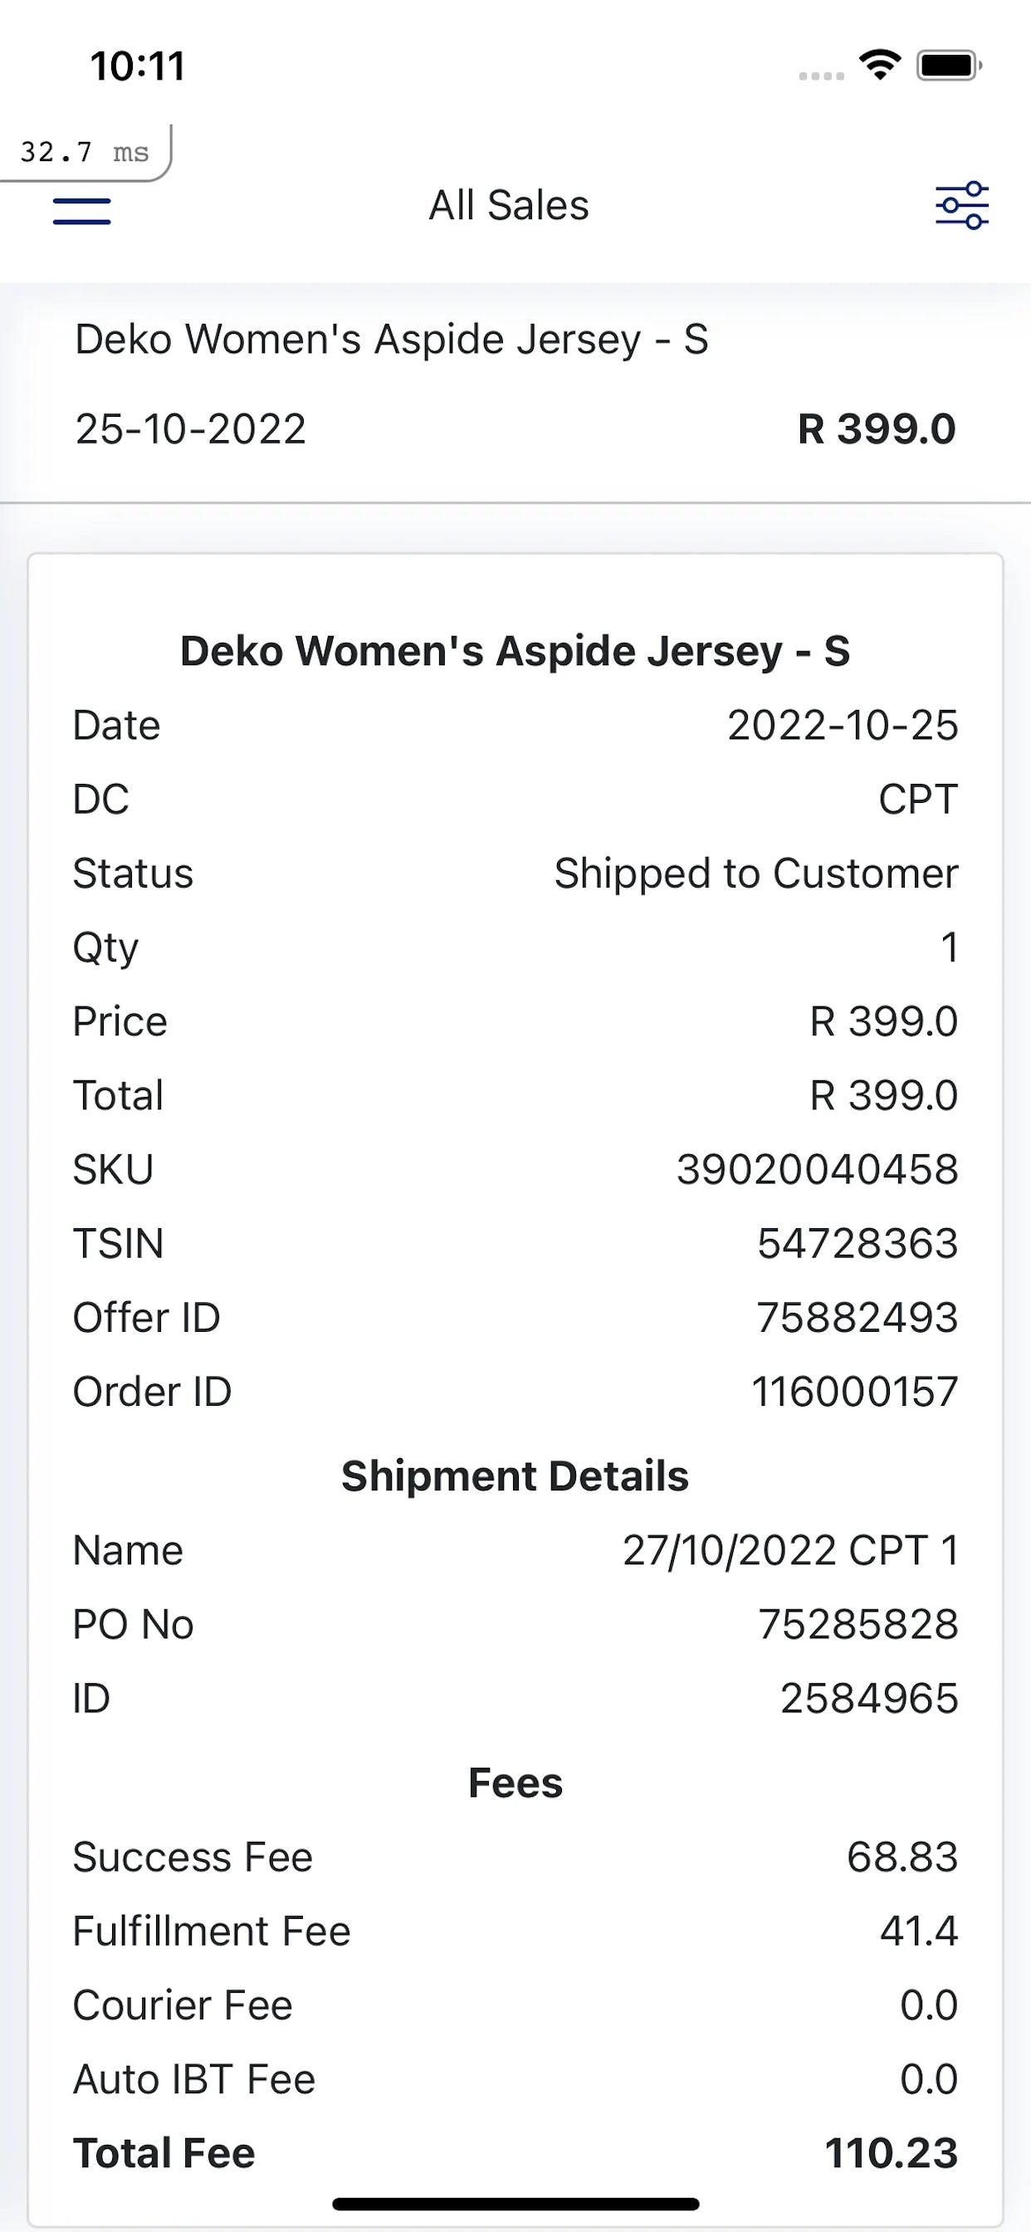1031x2232 pixels.
Task: Tap the Wi-Fi status icon
Action: coord(879,65)
